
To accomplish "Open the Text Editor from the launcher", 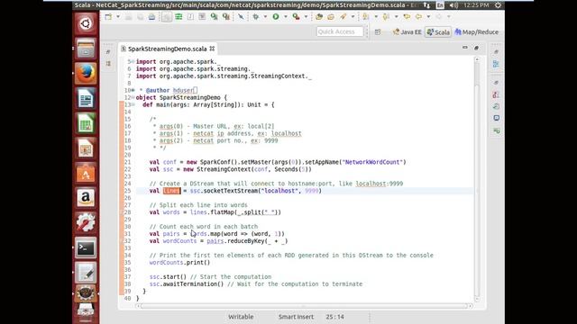I will pos(86,273).
